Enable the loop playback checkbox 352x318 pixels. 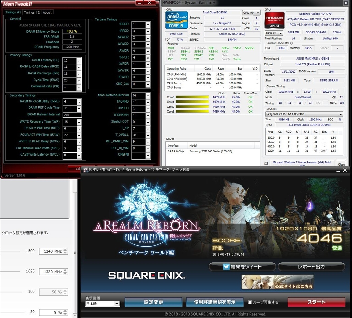click(250, 302)
